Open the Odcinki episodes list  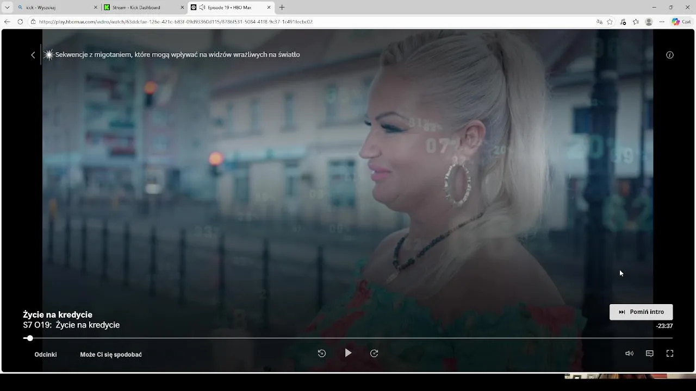46,355
